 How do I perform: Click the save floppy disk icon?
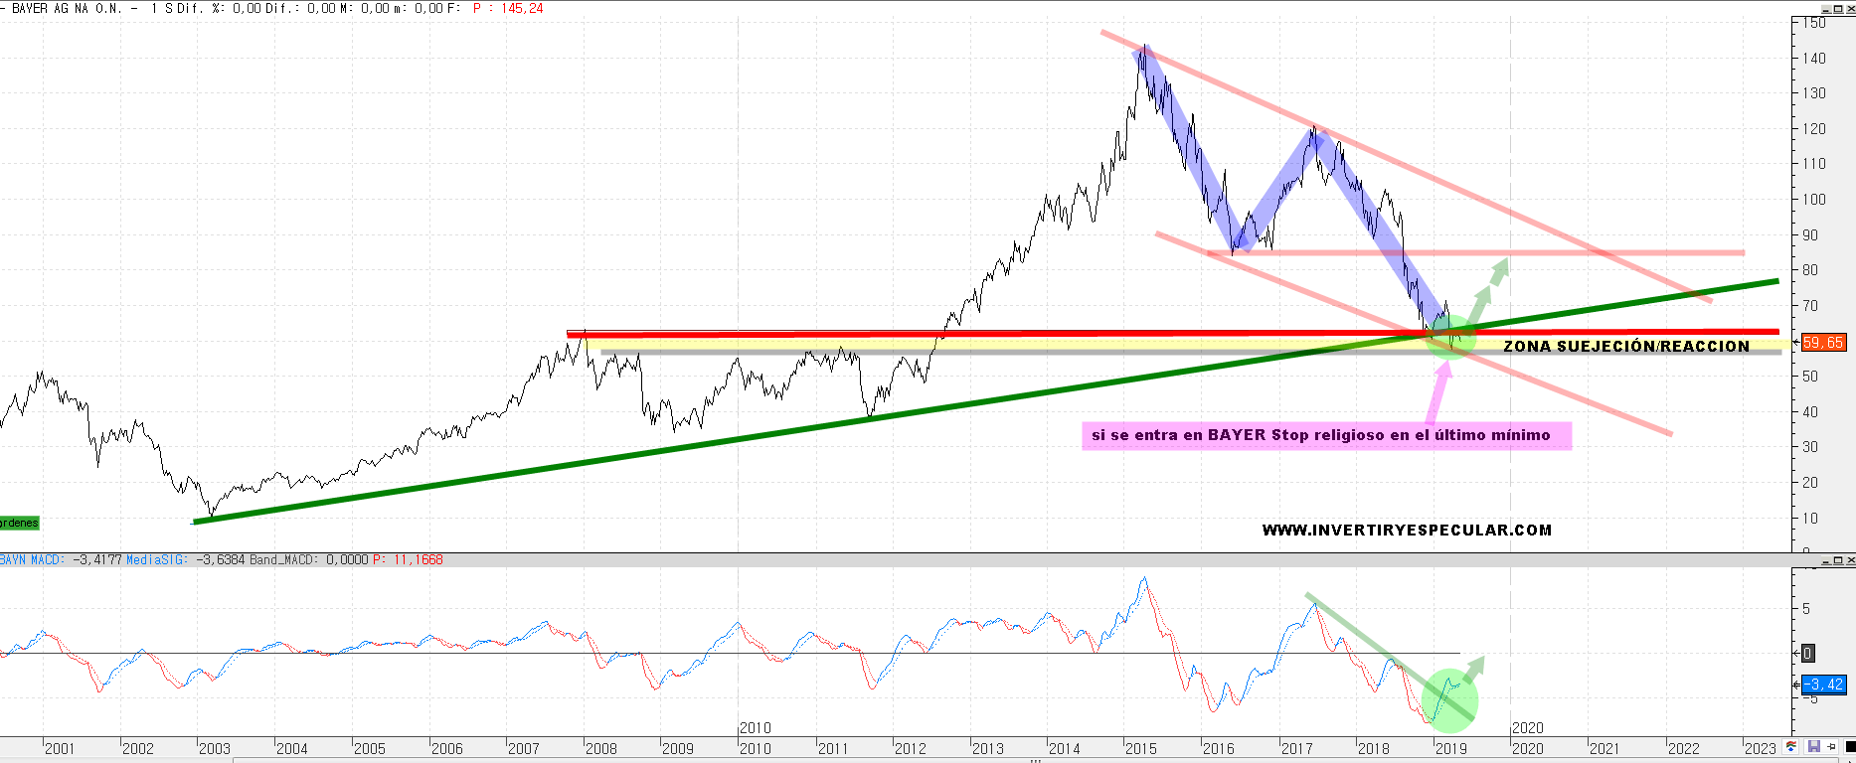[x=1813, y=747]
